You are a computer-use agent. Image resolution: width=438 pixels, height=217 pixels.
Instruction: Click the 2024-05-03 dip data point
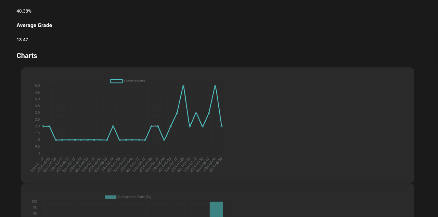(x=164, y=140)
